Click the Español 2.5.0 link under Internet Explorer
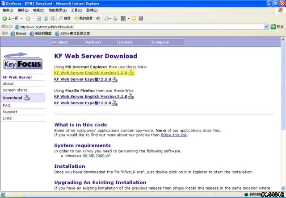The height and width of the screenshot is (198, 286). coord(83,79)
